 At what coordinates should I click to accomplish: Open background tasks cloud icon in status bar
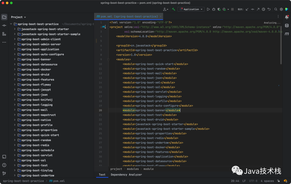[x=285, y=181]
